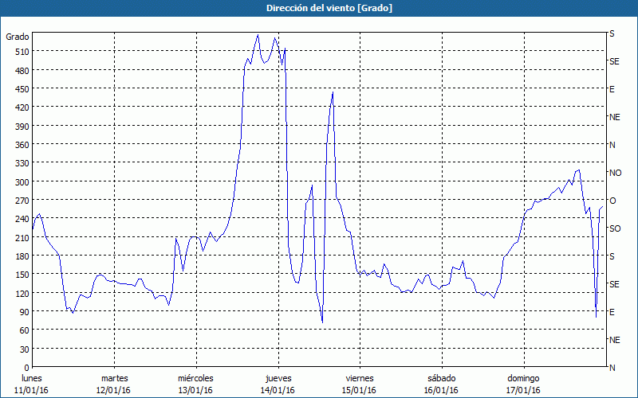This screenshot has height=398, width=638.
Task: Click the "O" compass label on right axis
Action: [x=612, y=201]
